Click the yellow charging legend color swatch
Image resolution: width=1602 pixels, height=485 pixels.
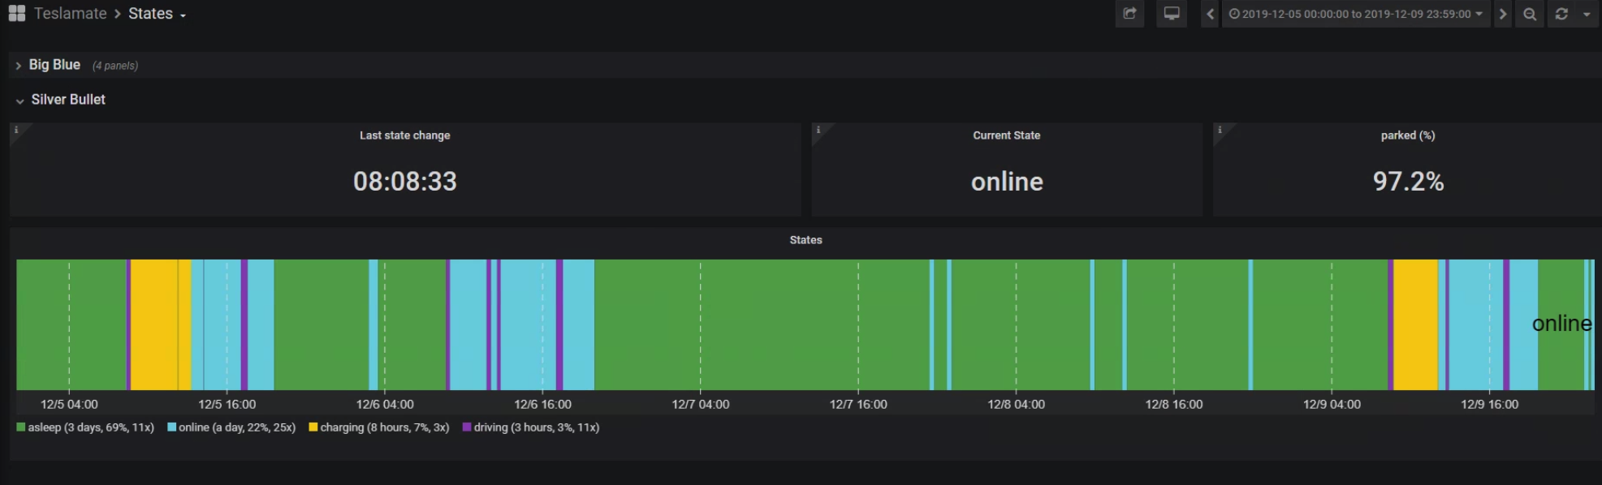point(313,427)
